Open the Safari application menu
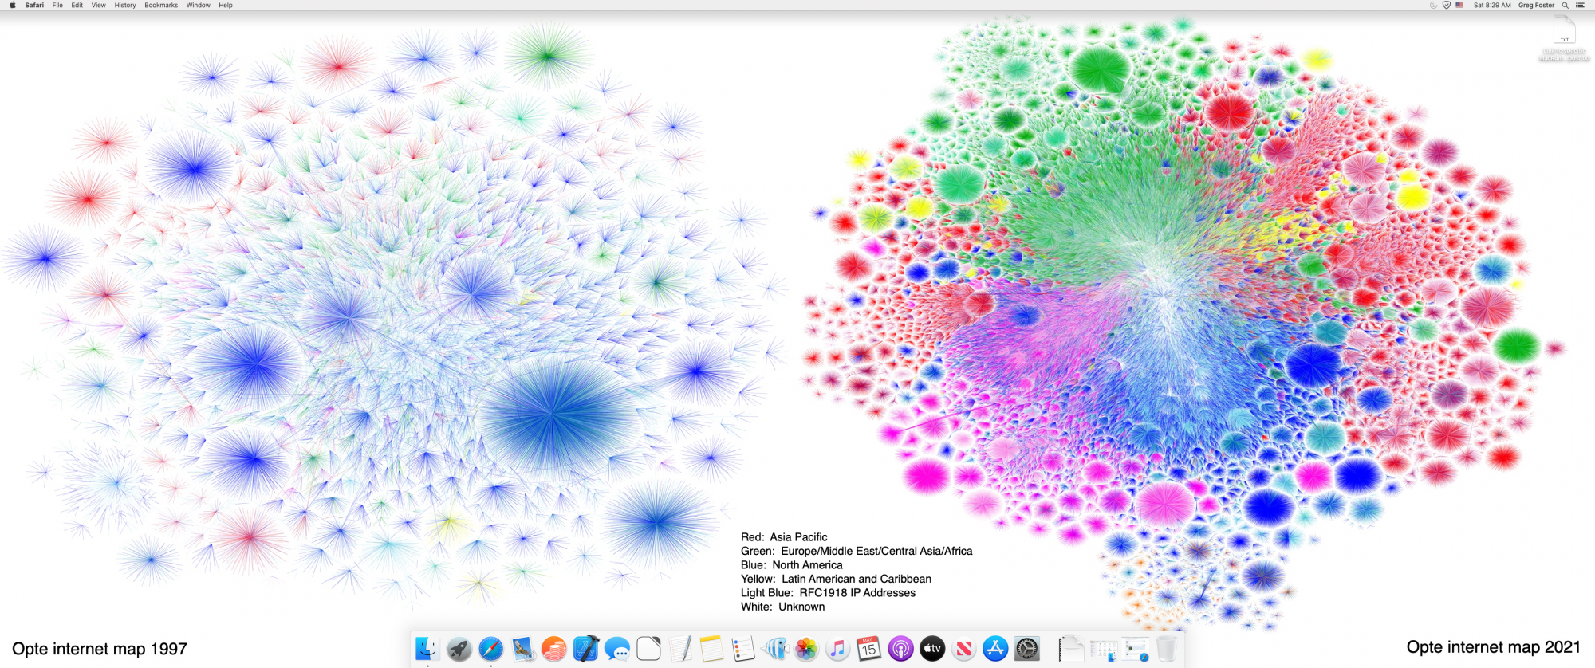The width and height of the screenshot is (1595, 668). click(x=34, y=5)
